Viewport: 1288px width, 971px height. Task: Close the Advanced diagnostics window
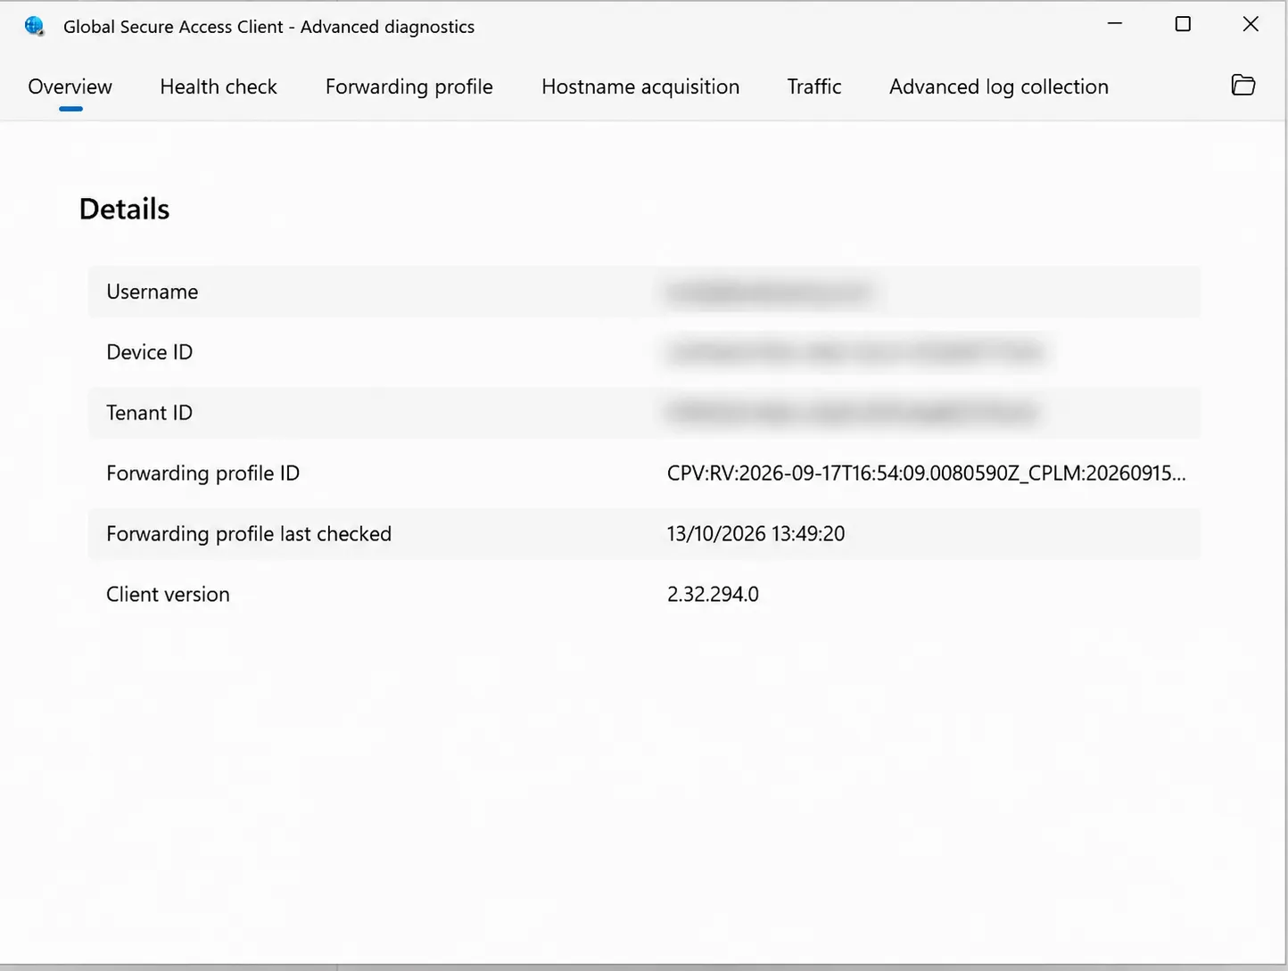click(1251, 24)
